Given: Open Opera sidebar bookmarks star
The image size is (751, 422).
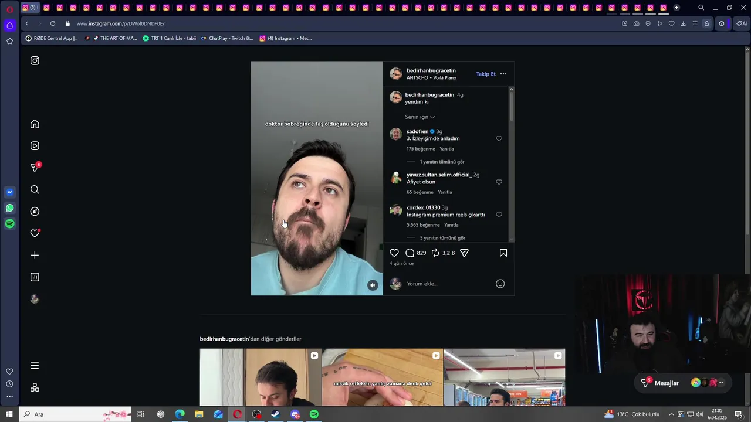Looking at the screenshot, I should click(x=9, y=41).
